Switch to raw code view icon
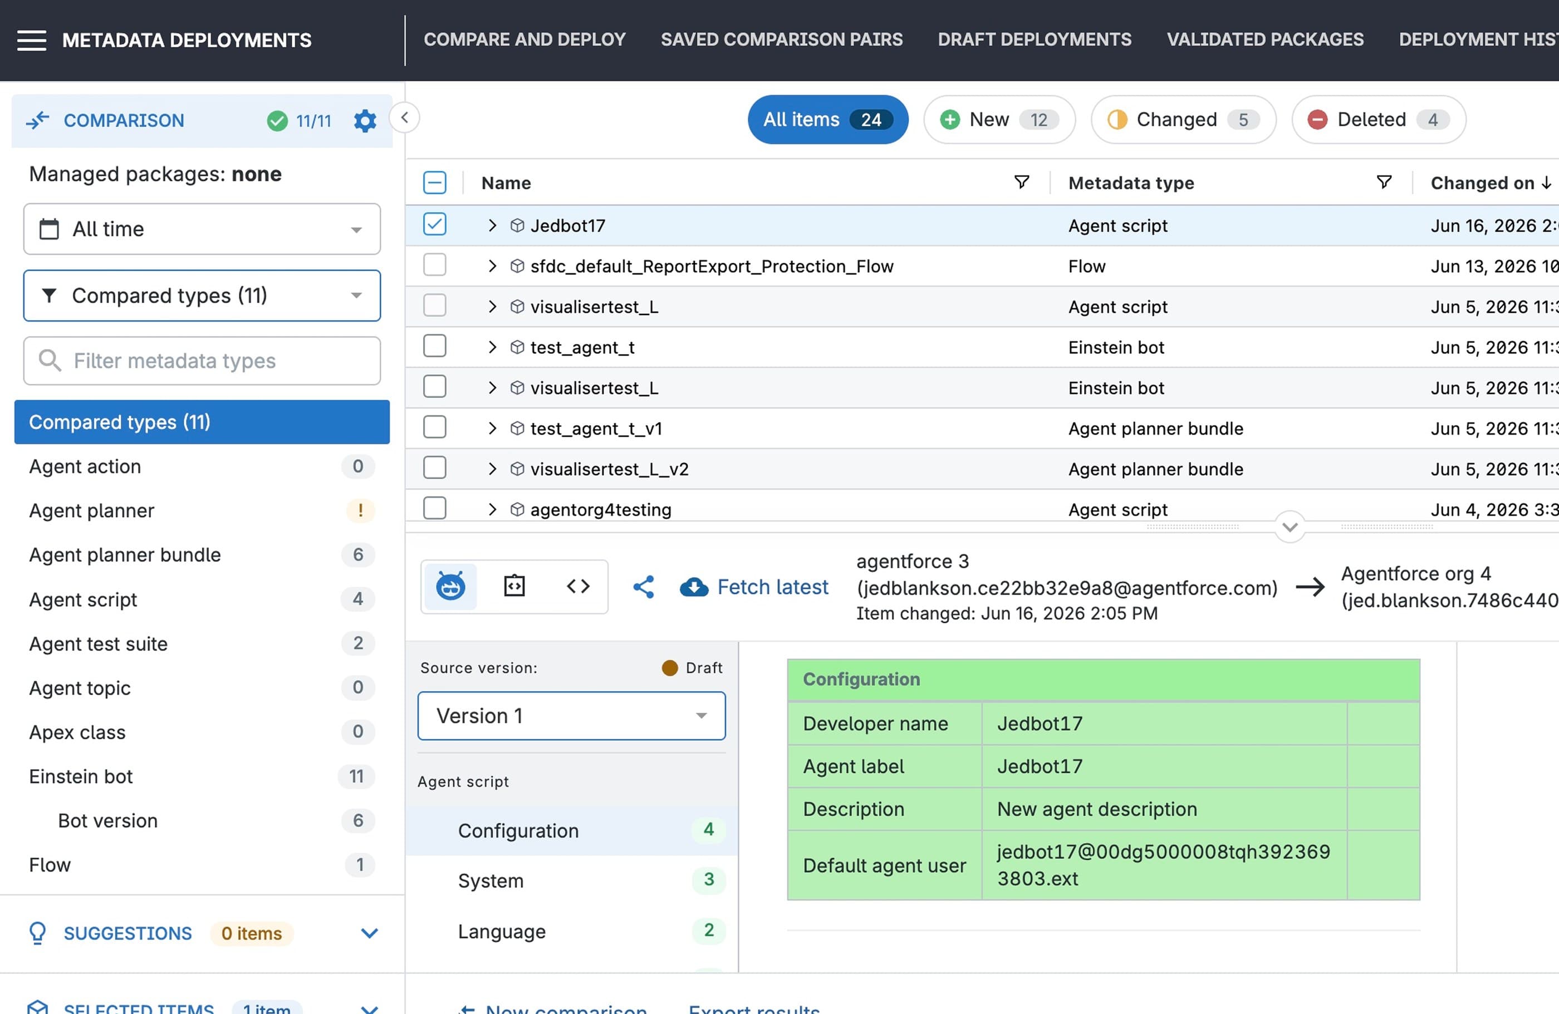This screenshot has width=1559, height=1014. pos(578,586)
